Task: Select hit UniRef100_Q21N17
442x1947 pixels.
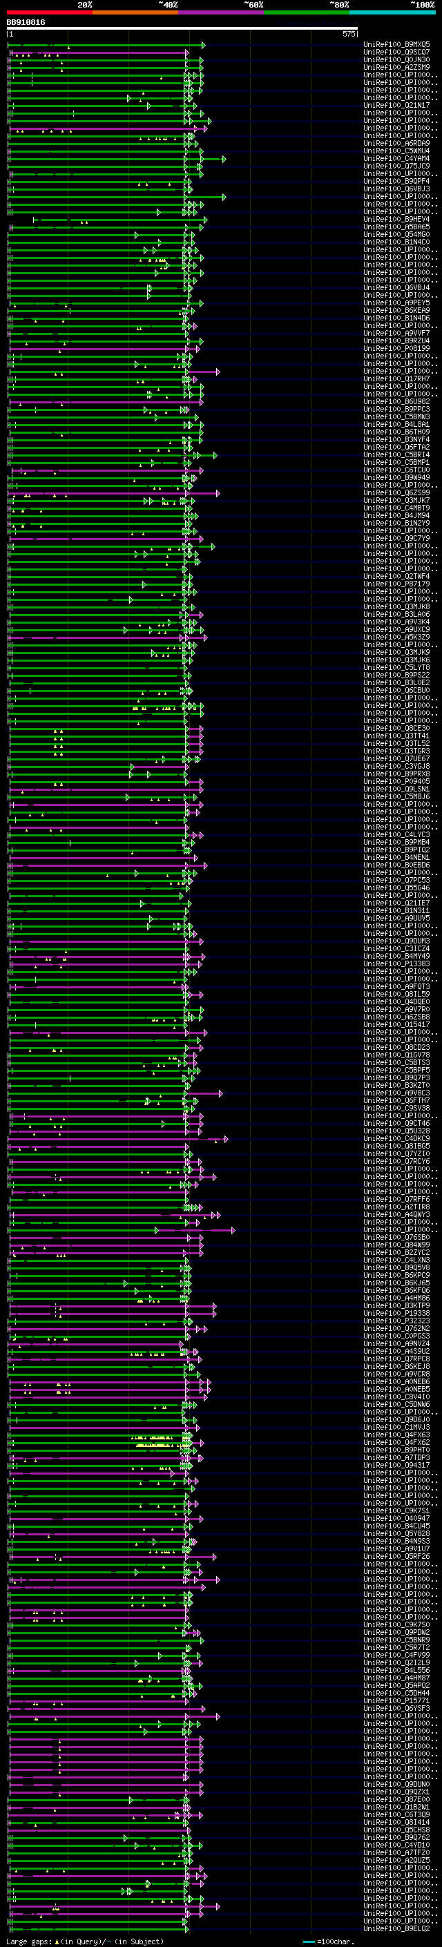Action: click(x=396, y=105)
